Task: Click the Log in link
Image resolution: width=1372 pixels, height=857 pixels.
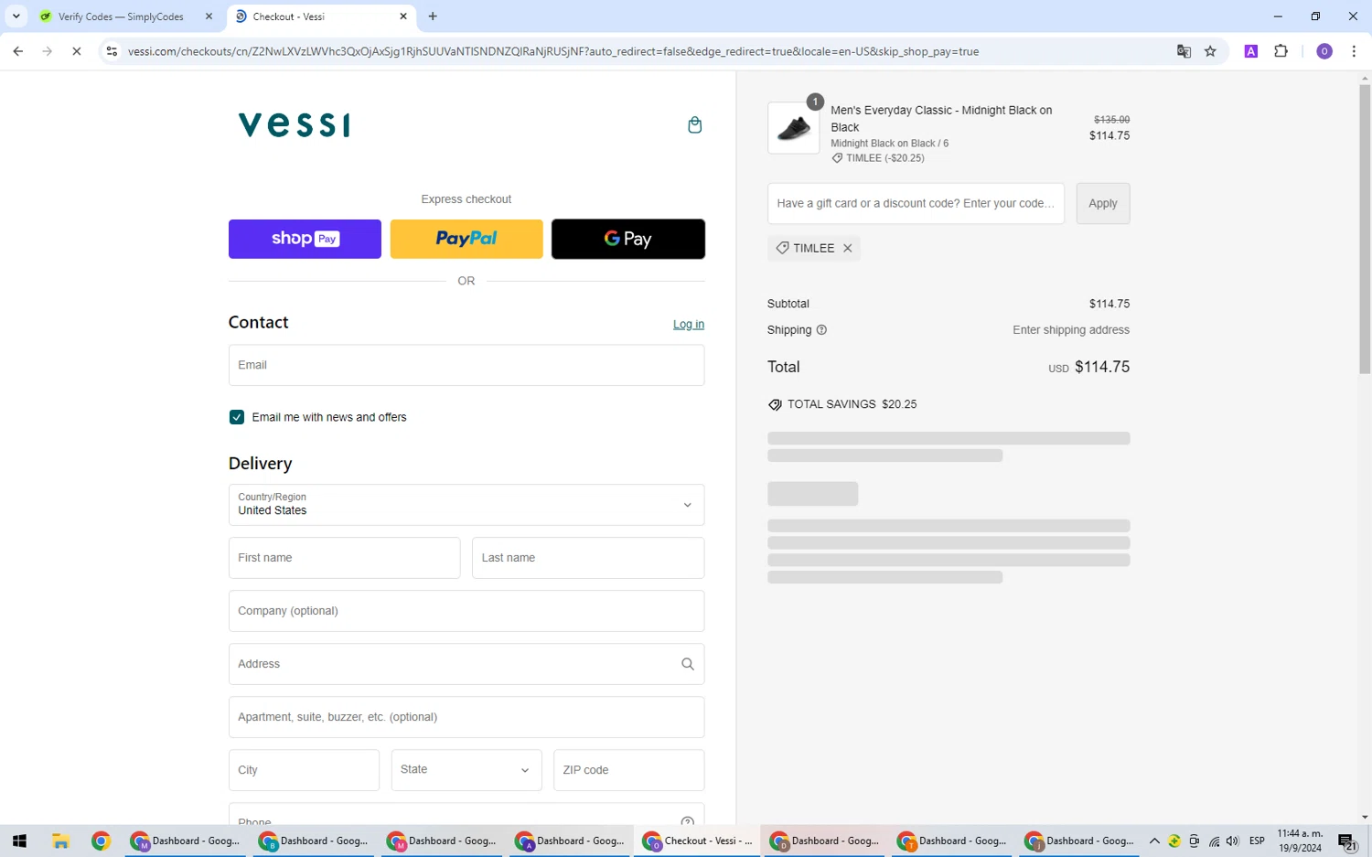Action: 689,325
